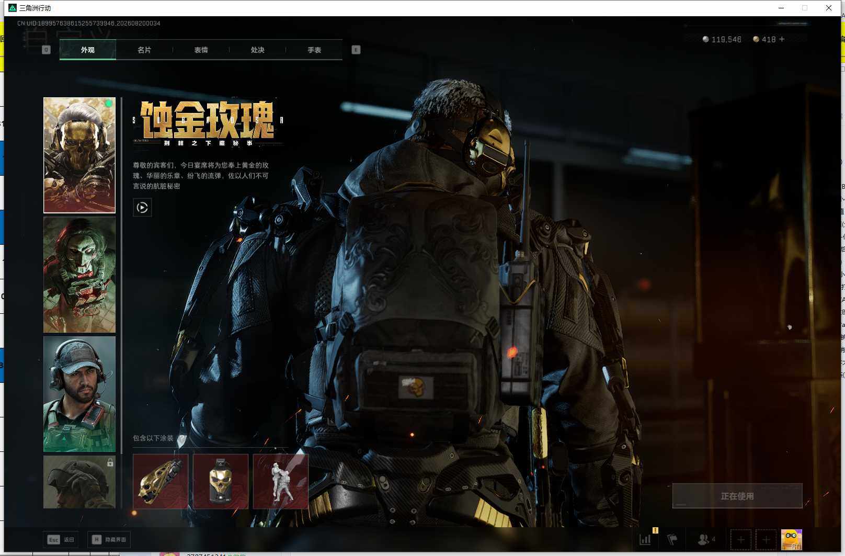Click the Q previous-tab key icon
The image size is (845, 556).
46,50
